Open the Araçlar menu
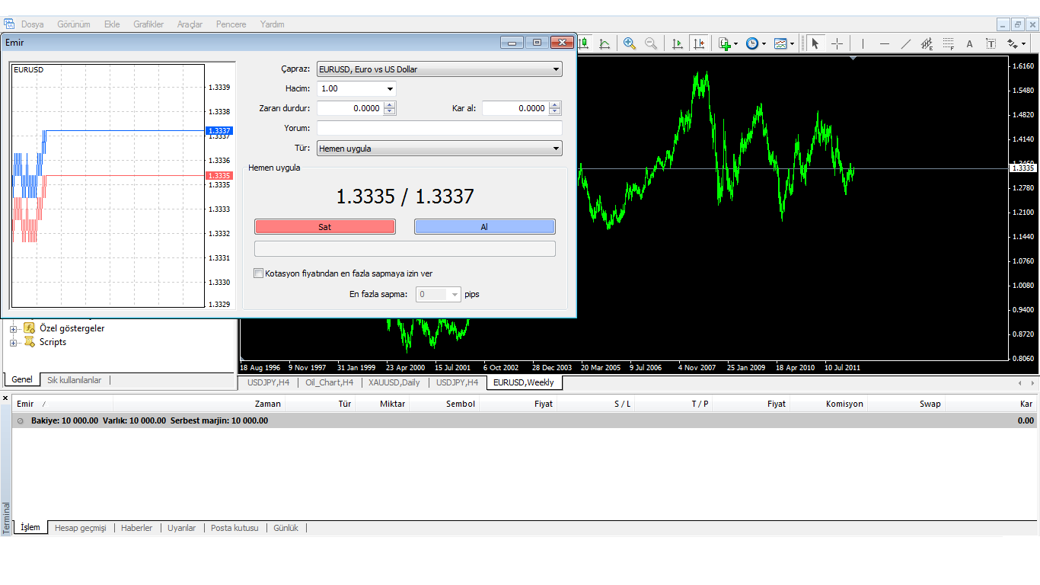The image size is (1040, 585). tap(190, 24)
